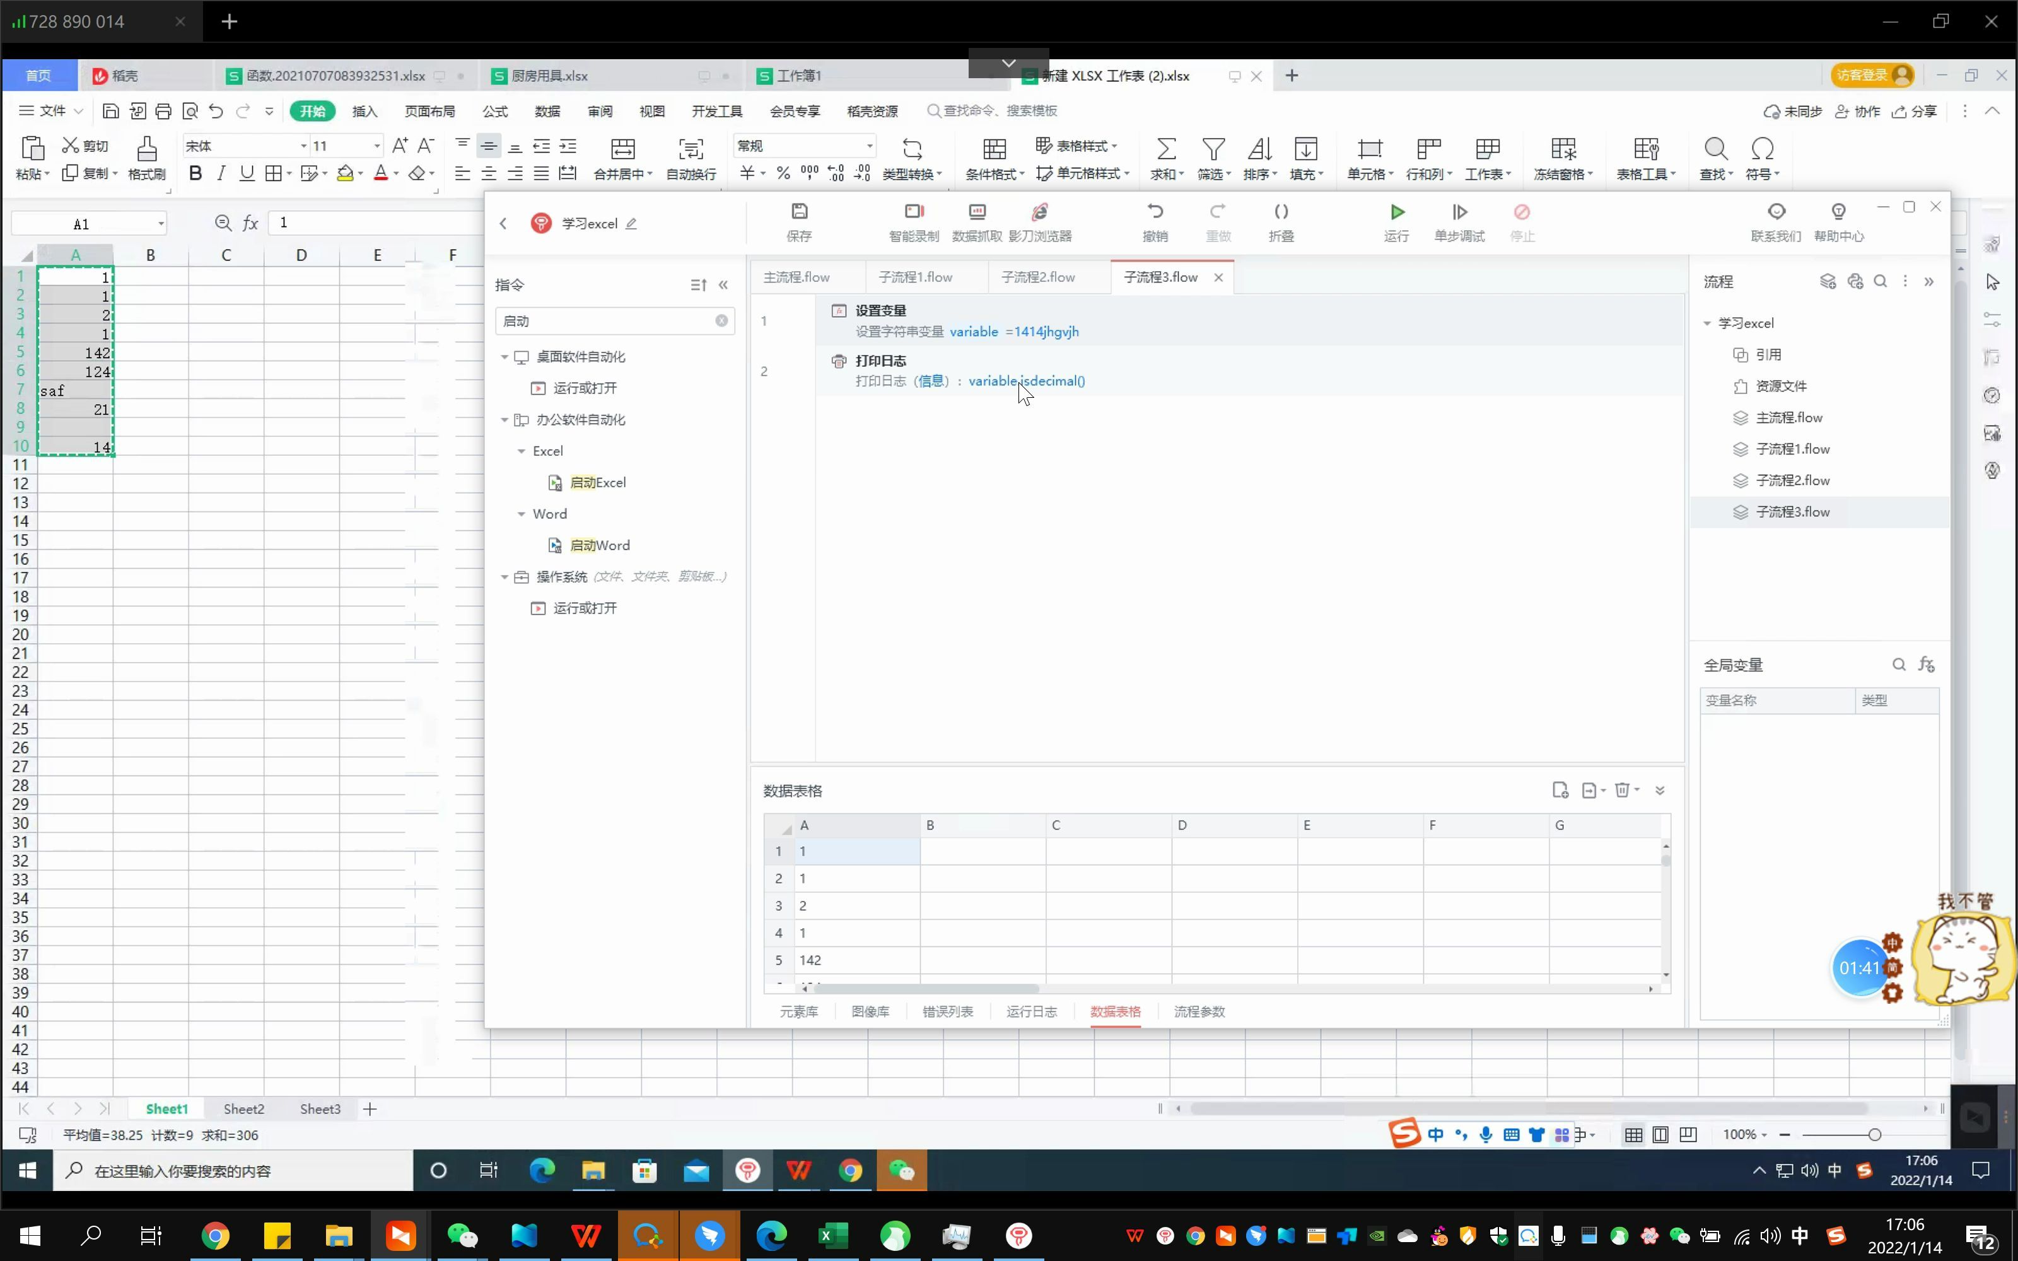Open the font name dropdown showing 宋体

303,146
